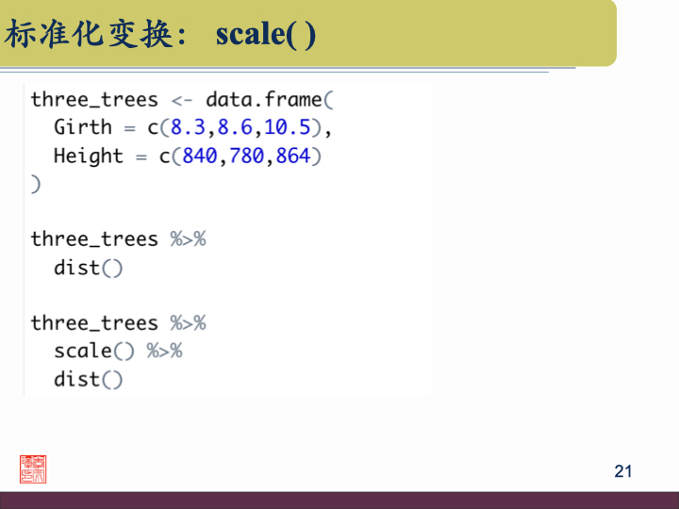The image size is (679, 509).
Task: Click the number 8.6 in the Girth vector
Action: pyautogui.click(x=235, y=127)
